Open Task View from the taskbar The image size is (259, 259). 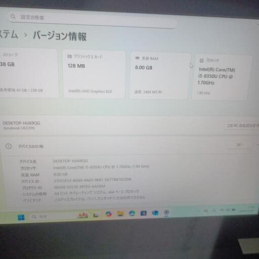tap(96, 215)
